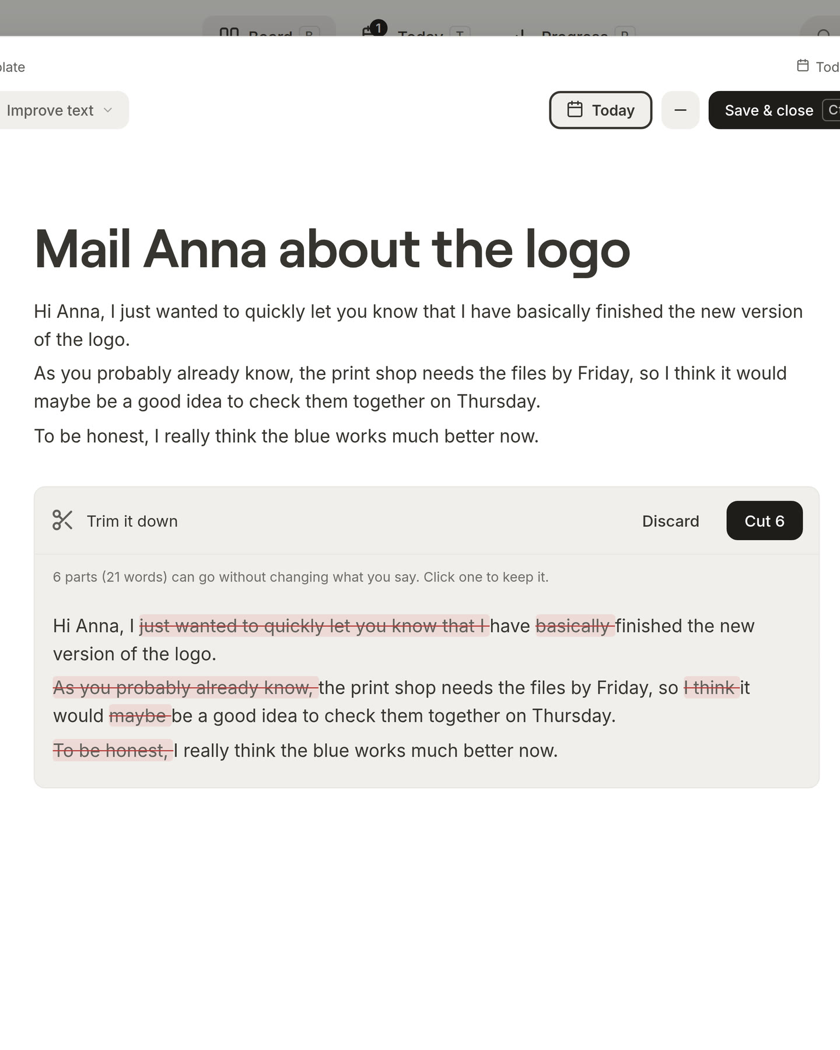Apply the Cut 6 button
840x1050 pixels.
pos(764,521)
